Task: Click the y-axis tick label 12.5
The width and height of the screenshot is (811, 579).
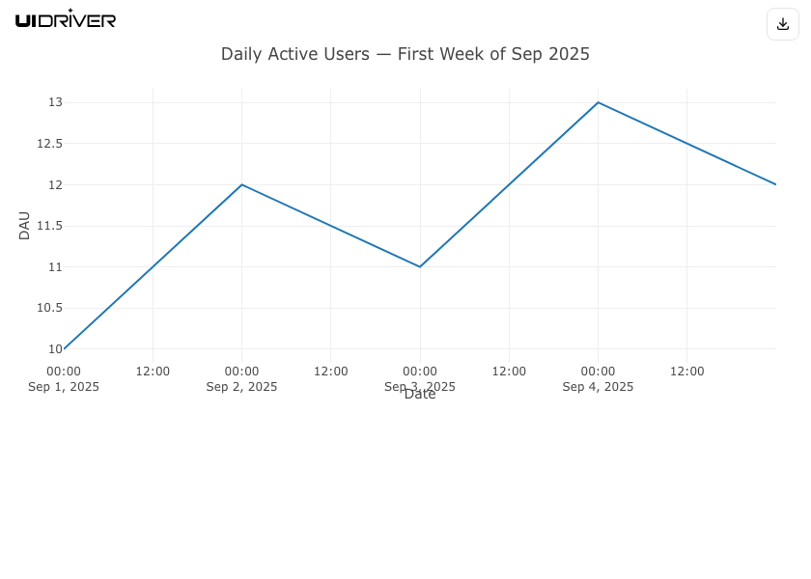Action: [x=49, y=144]
